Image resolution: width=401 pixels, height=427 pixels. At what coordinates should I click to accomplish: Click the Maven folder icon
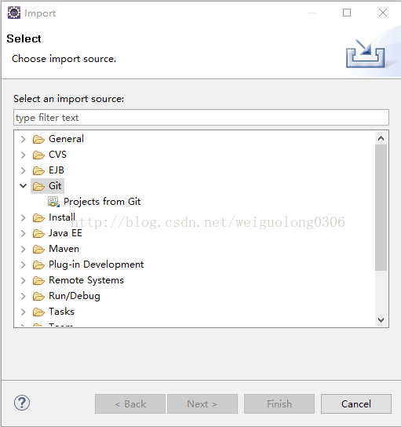pos(38,249)
